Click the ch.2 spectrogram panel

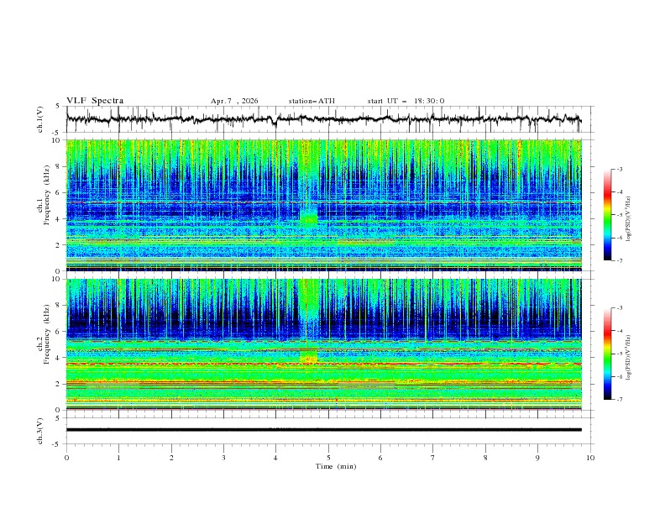(x=324, y=344)
